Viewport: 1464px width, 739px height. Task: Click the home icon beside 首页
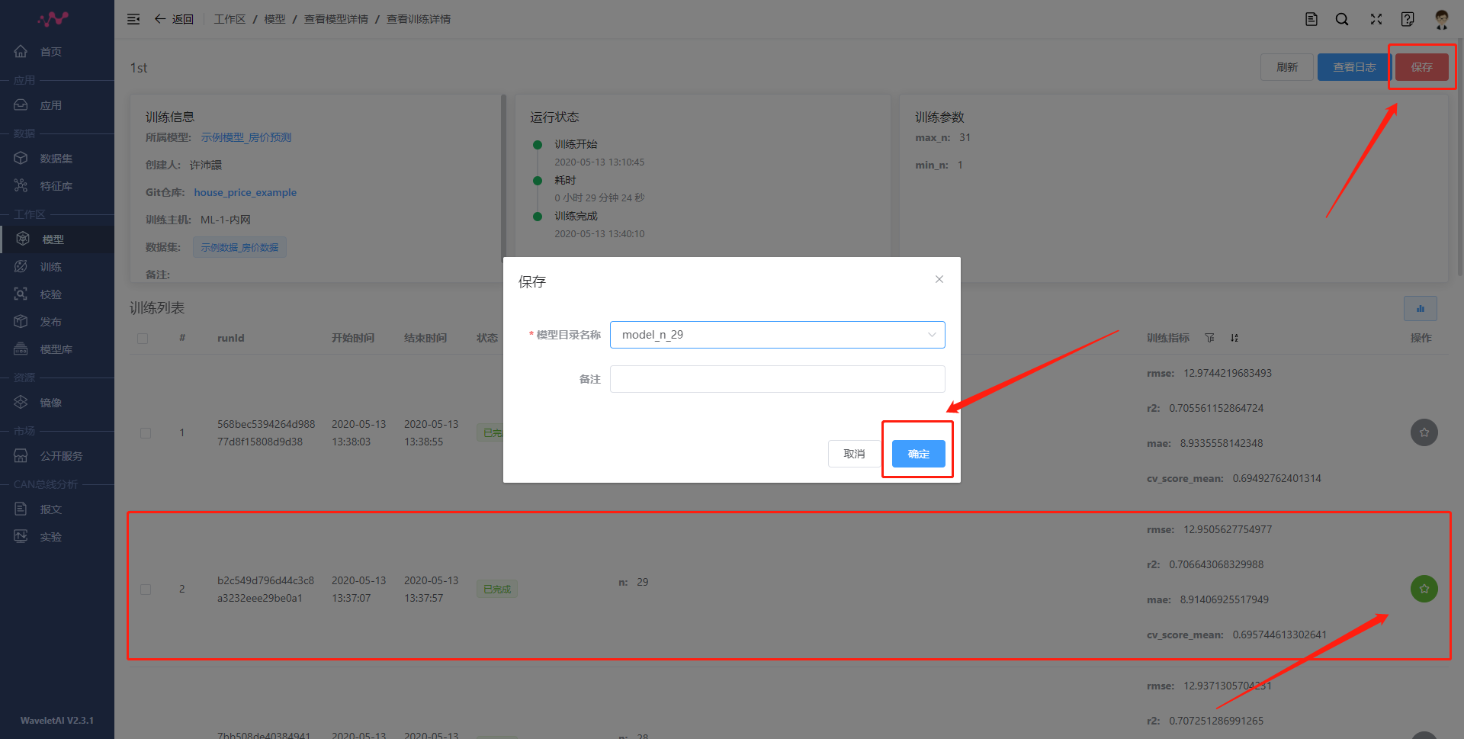pos(21,52)
